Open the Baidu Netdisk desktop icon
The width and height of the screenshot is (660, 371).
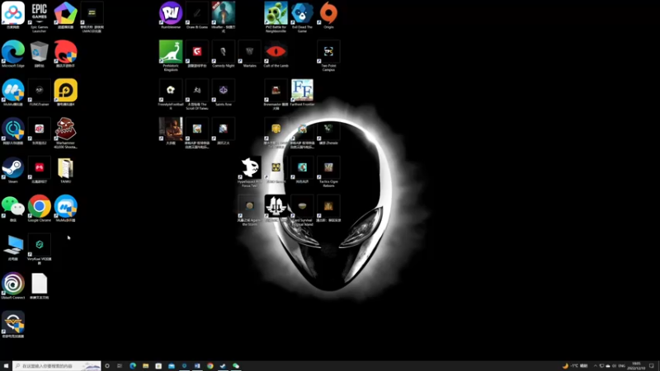13,15
